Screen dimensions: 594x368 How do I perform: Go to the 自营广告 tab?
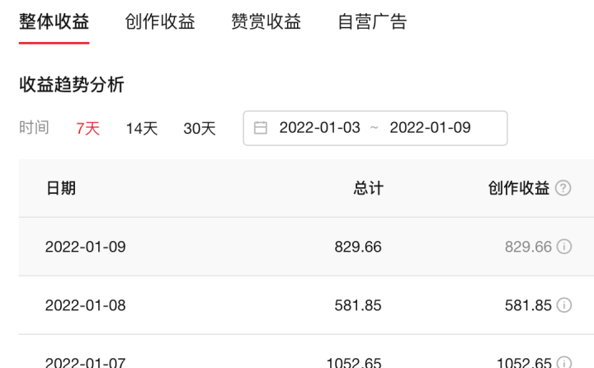point(372,22)
